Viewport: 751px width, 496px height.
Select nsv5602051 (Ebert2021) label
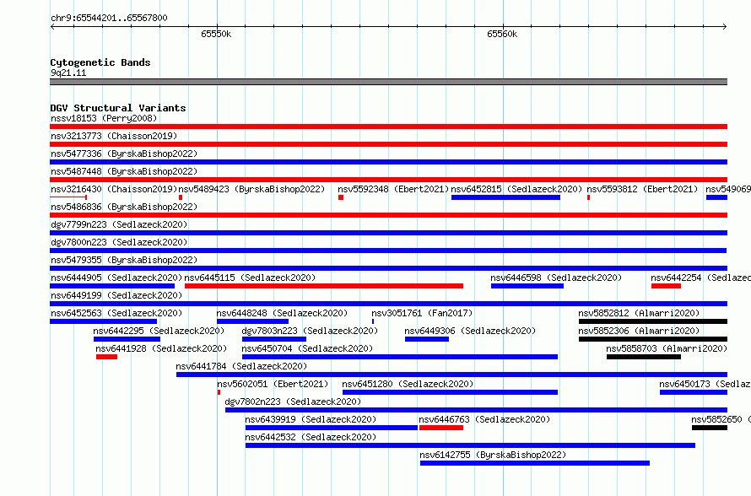(x=273, y=384)
